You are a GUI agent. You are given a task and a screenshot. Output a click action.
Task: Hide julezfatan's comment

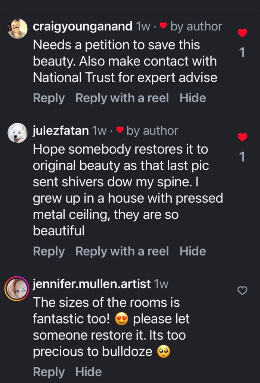pyautogui.click(x=193, y=251)
